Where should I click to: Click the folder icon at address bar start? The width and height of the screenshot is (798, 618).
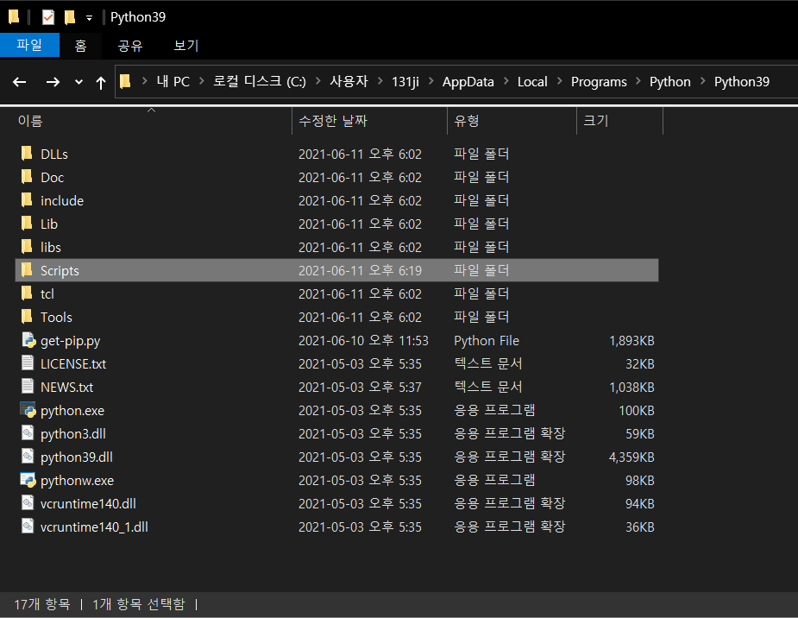(x=125, y=81)
